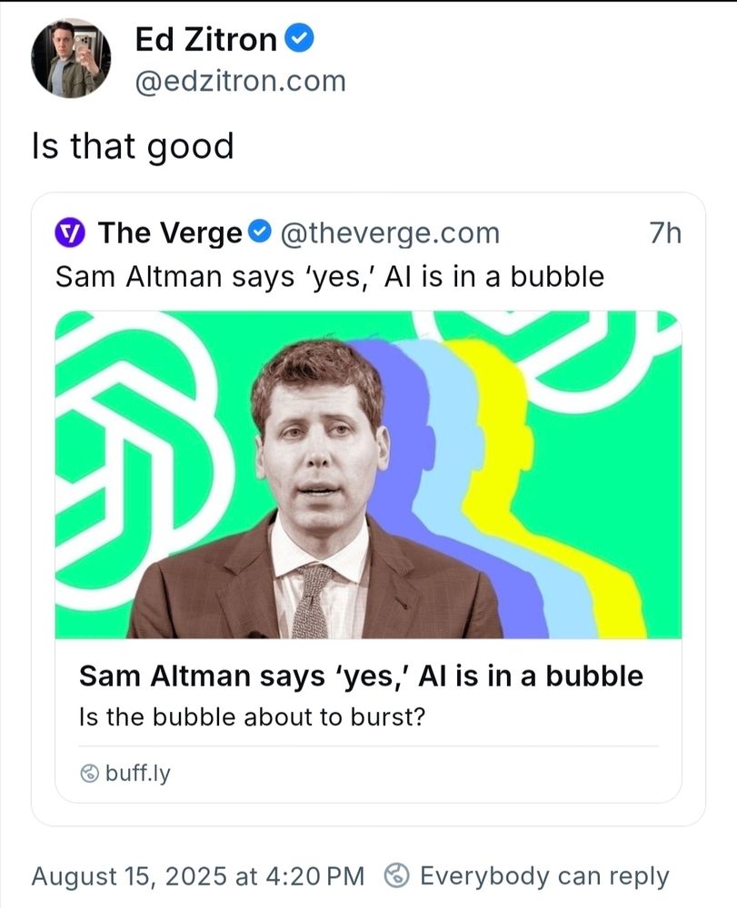The height and width of the screenshot is (908, 737).
Task: Click "Is the bubble about to burst?" description
Action: (x=253, y=716)
